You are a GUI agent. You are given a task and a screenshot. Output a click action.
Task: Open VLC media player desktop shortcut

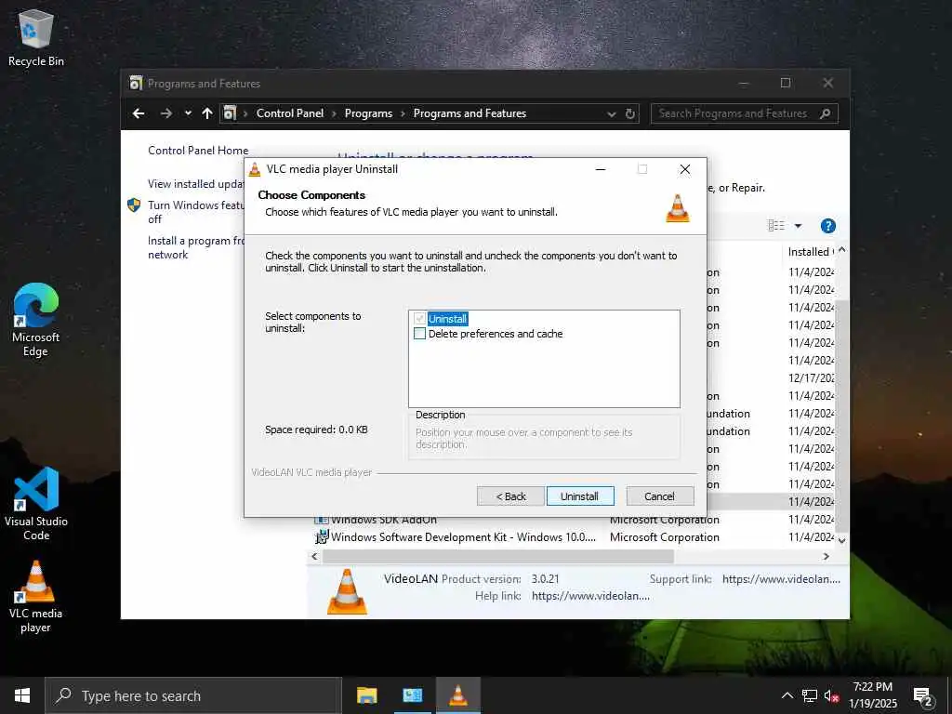coord(36,597)
